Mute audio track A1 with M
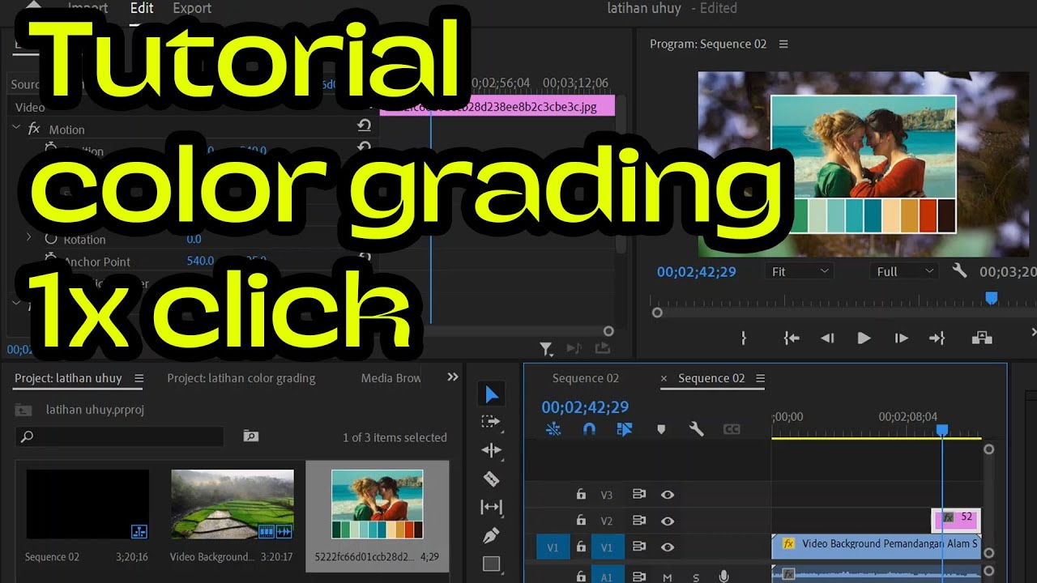The height and width of the screenshot is (583, 1037). [668, 577]
